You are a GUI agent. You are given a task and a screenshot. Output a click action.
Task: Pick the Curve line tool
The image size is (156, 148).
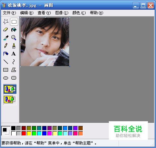[14, 62]
